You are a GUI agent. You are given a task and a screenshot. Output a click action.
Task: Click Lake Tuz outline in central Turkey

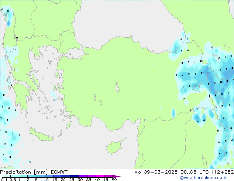pyautogui.click(x=117, y=87)
